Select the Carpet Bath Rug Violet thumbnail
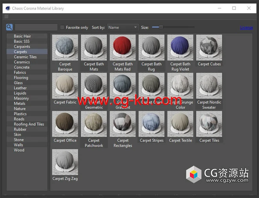Screen dimensions: 259x198 click(x=181, y=48)
